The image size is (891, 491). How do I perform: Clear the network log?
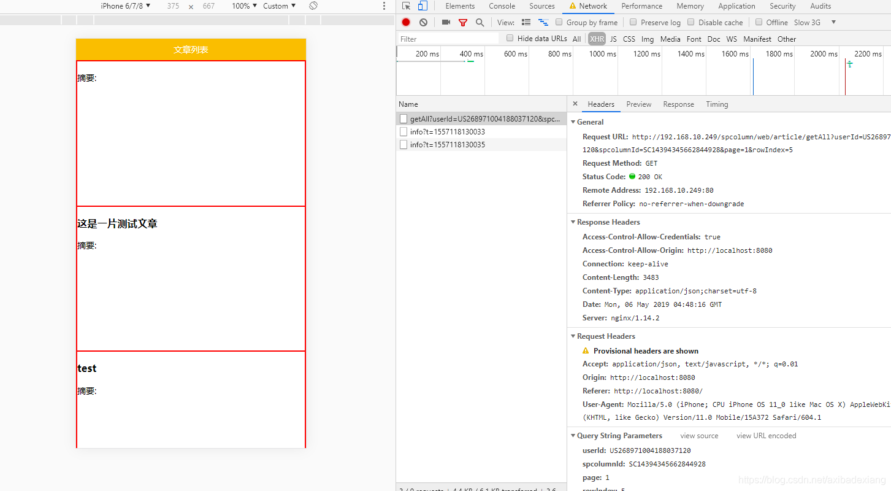point(423,22)
